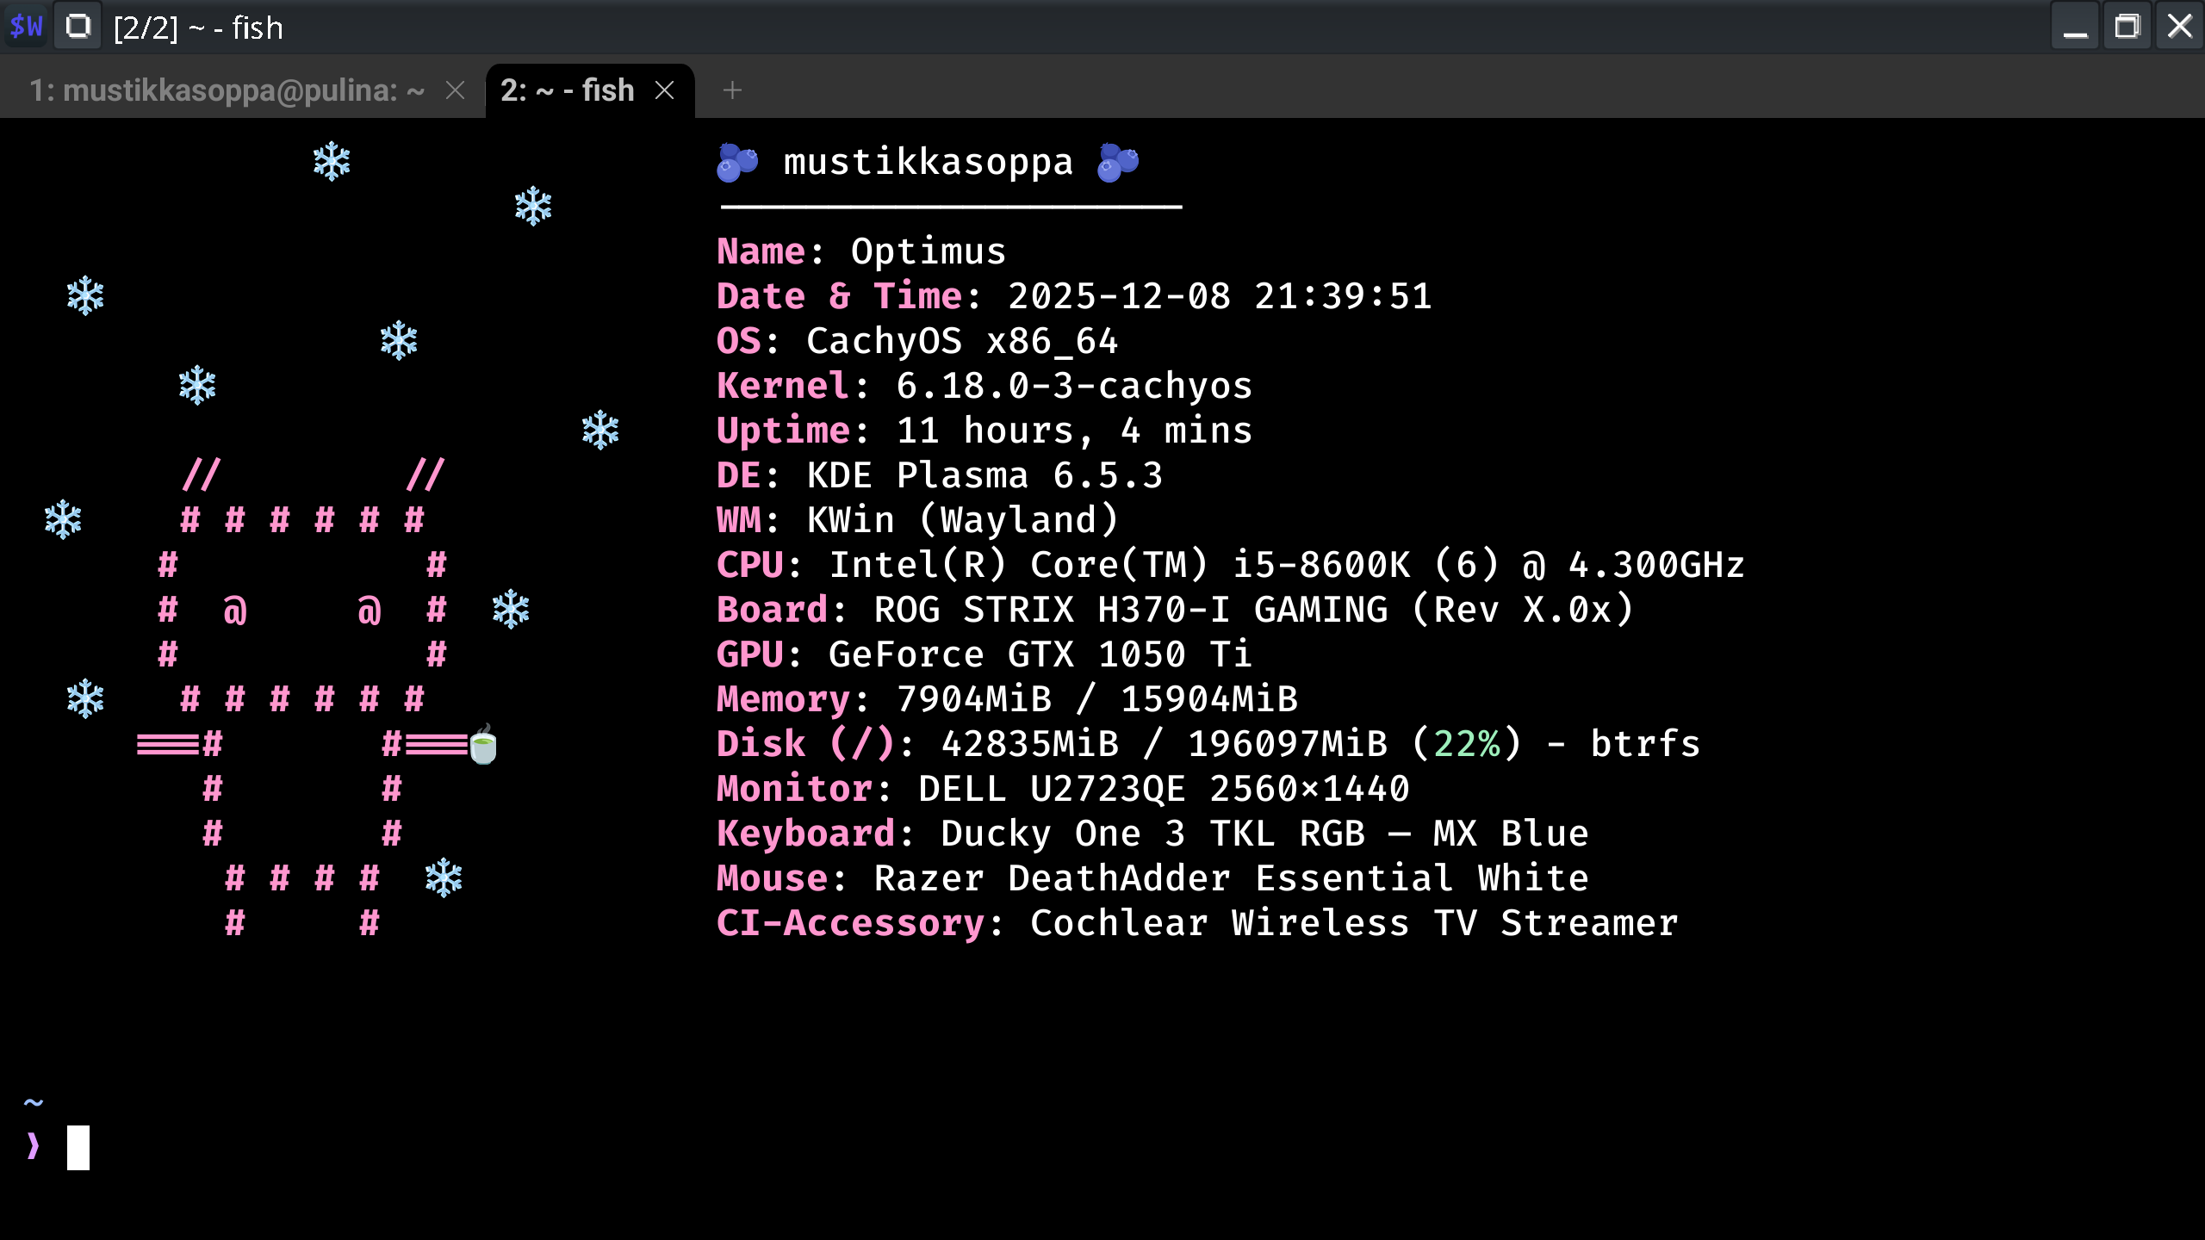Minimize the terminal window
The image size is (2205, 1240).
pos(2076,27)
